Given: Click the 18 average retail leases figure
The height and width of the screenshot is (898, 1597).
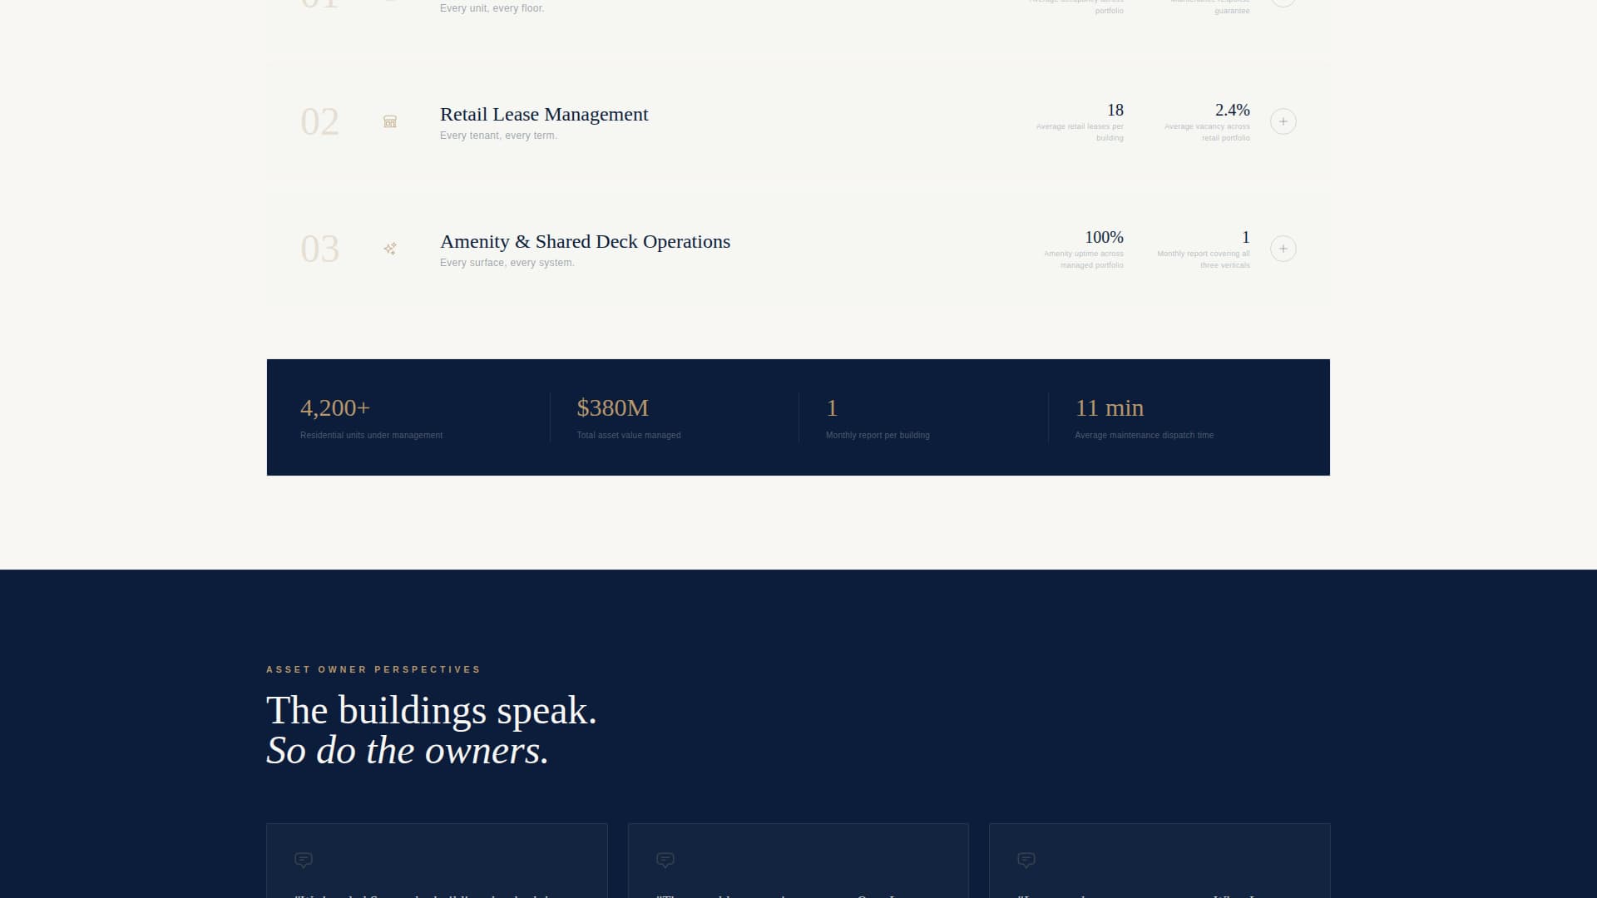Looking at the screenshot, I should point(1115,110).
